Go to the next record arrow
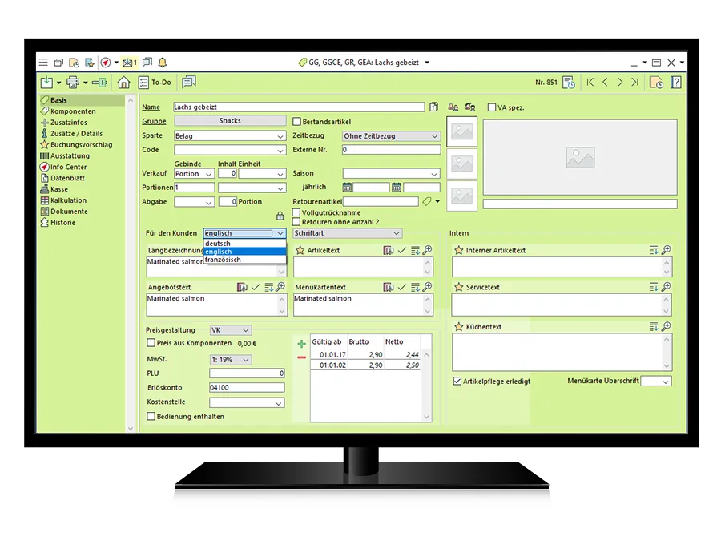 click(619, 82)
